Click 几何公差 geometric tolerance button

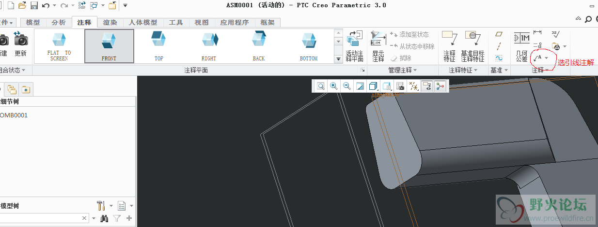[x=521, y=46]
